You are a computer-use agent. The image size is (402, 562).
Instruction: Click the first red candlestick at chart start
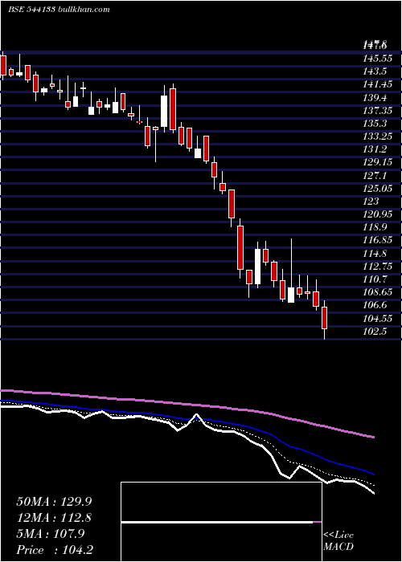point(3,66)
